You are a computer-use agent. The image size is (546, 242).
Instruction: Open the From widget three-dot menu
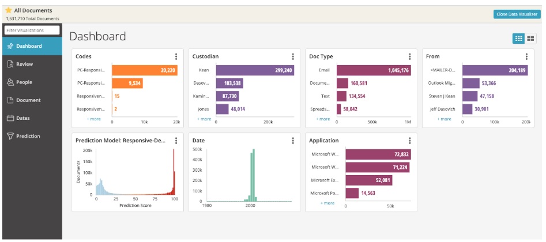[526, 56]
